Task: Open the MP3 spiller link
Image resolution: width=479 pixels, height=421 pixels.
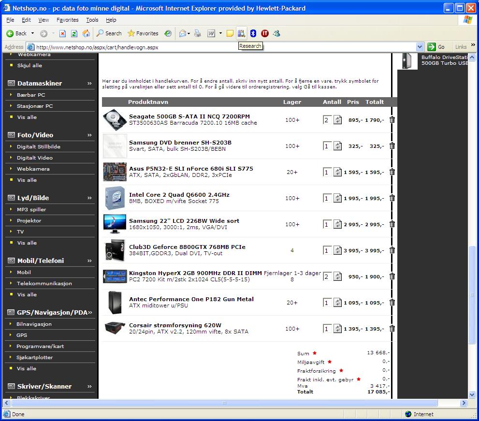Action: (31, 210)
